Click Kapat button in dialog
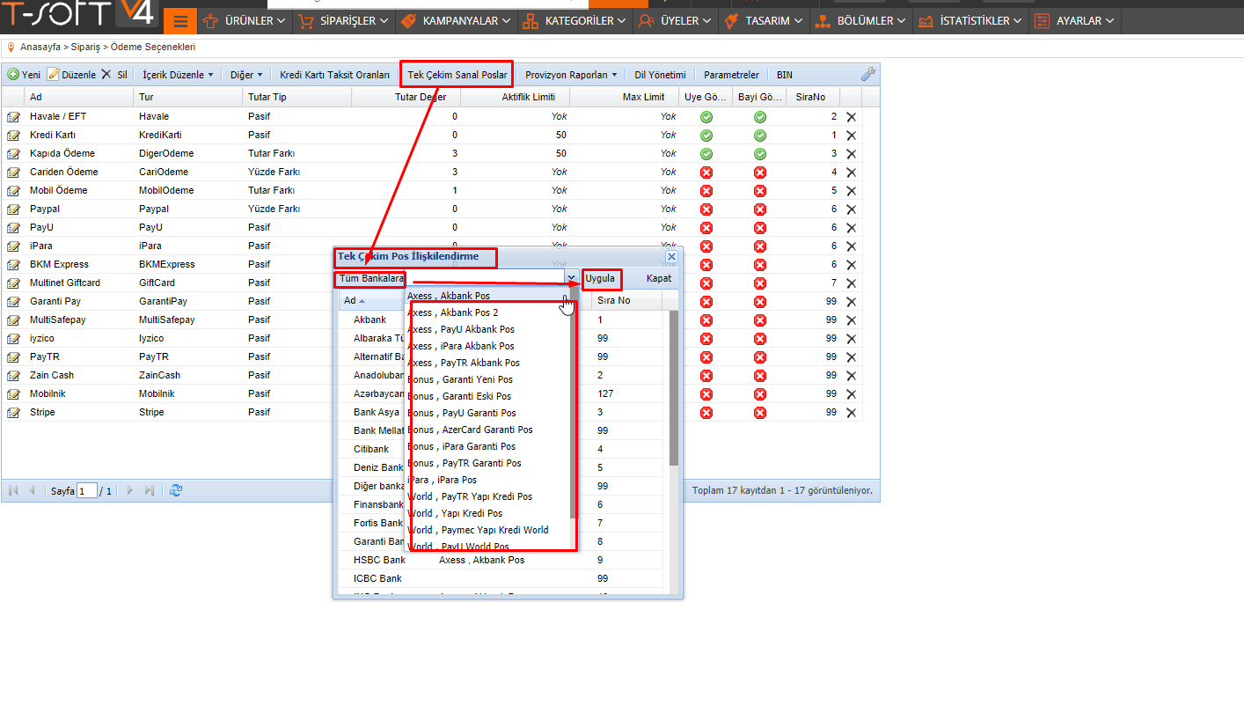 pos(659,278)
